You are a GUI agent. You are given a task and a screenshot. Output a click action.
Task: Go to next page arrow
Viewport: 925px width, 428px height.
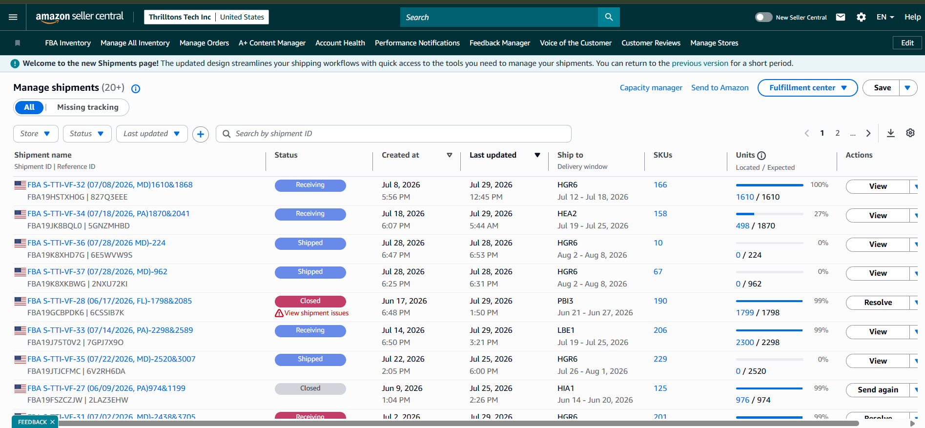pyautogui.click(x=868, y=133)
